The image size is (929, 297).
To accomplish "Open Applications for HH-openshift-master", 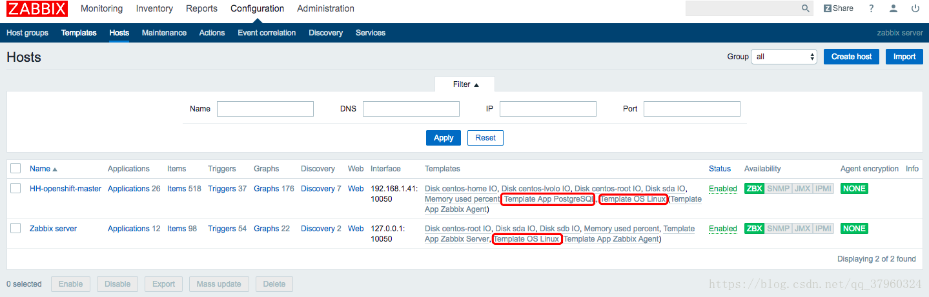I will pos(128,189).
